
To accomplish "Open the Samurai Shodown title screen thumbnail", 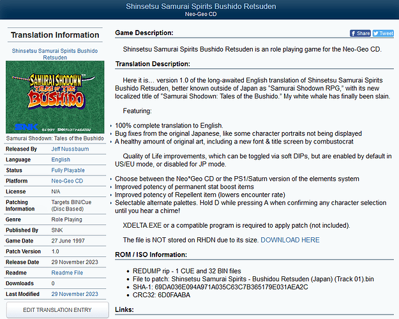I will click(x=55, y=97).
